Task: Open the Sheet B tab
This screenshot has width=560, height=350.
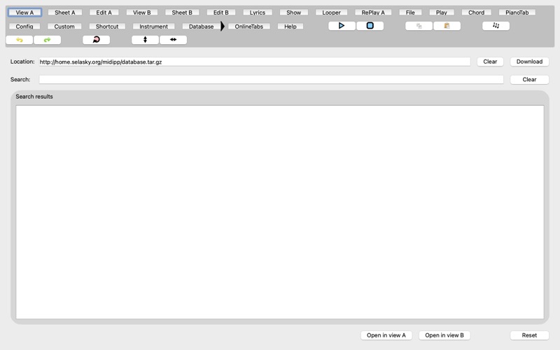Action: pyautogui.click(x=182, y=13)
